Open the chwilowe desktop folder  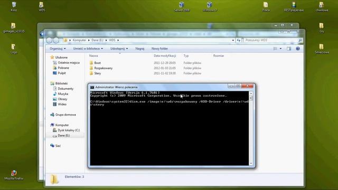tap(322, 6)
